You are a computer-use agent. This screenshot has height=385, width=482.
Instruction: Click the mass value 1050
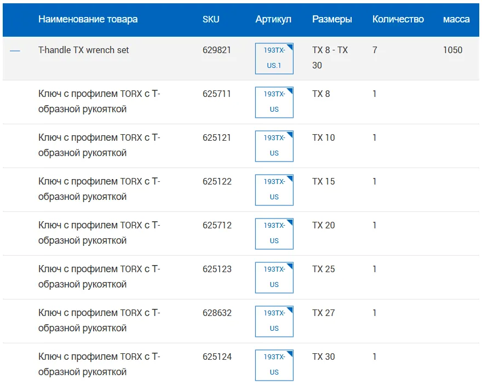(452, 50)
